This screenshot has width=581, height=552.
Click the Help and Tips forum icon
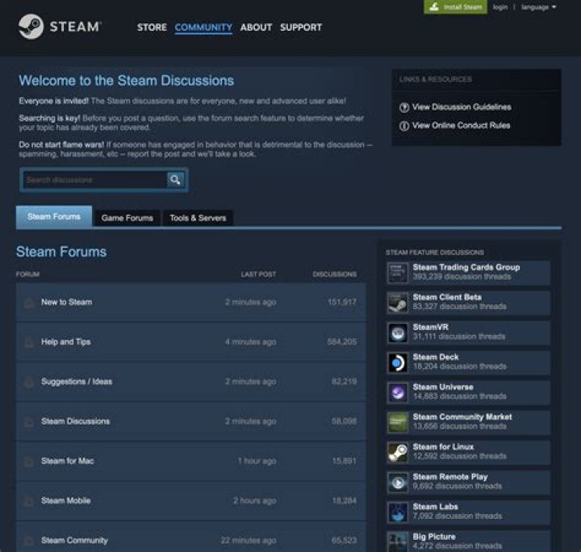click(29, 342)
